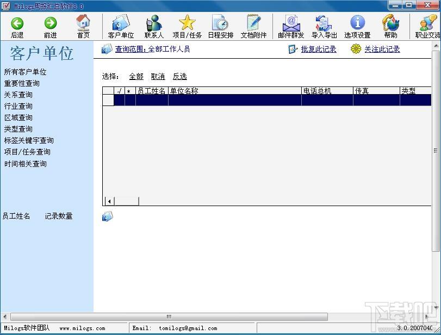This screenshot has height=335, width=441.
Task: Open 文档附件 notepad icon
Action: (254, 22)
